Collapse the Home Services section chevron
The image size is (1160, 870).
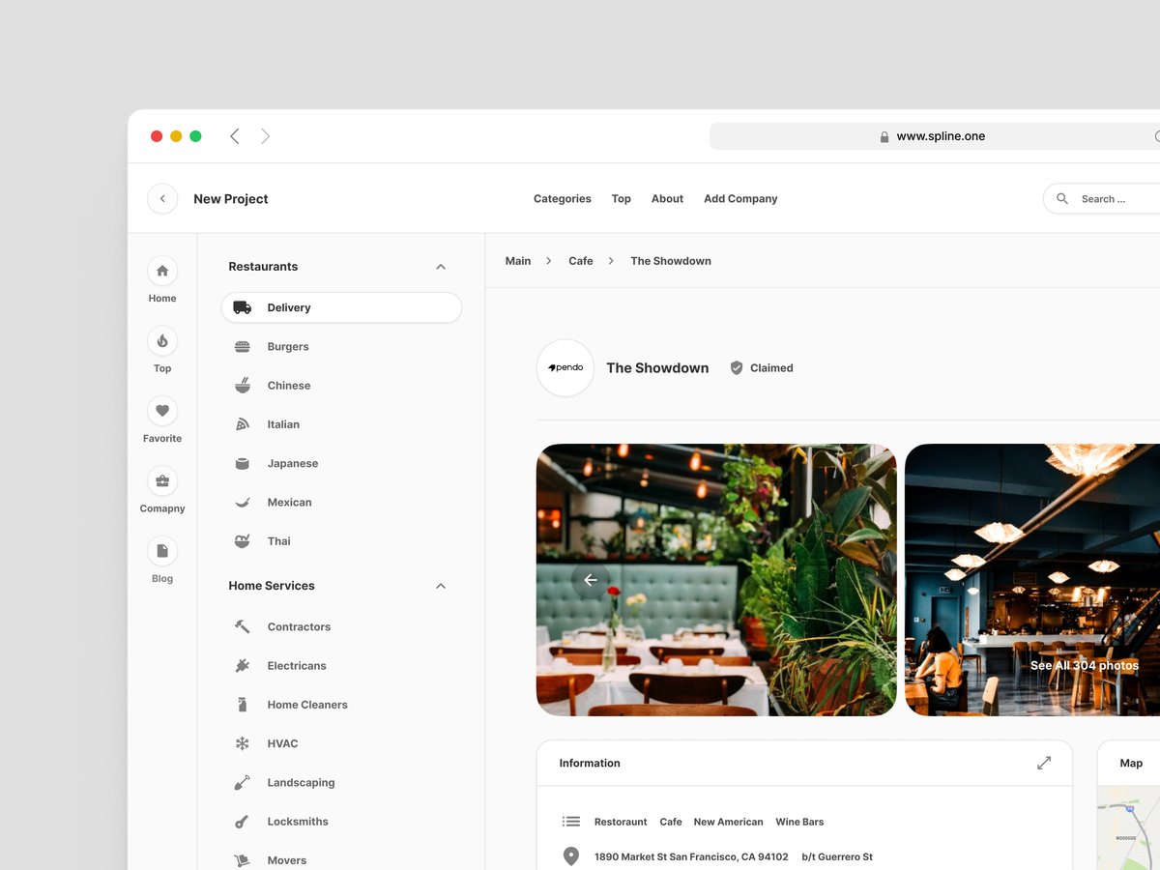[441, 586]
